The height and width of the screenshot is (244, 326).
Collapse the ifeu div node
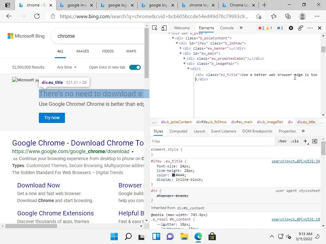point(177,43)
